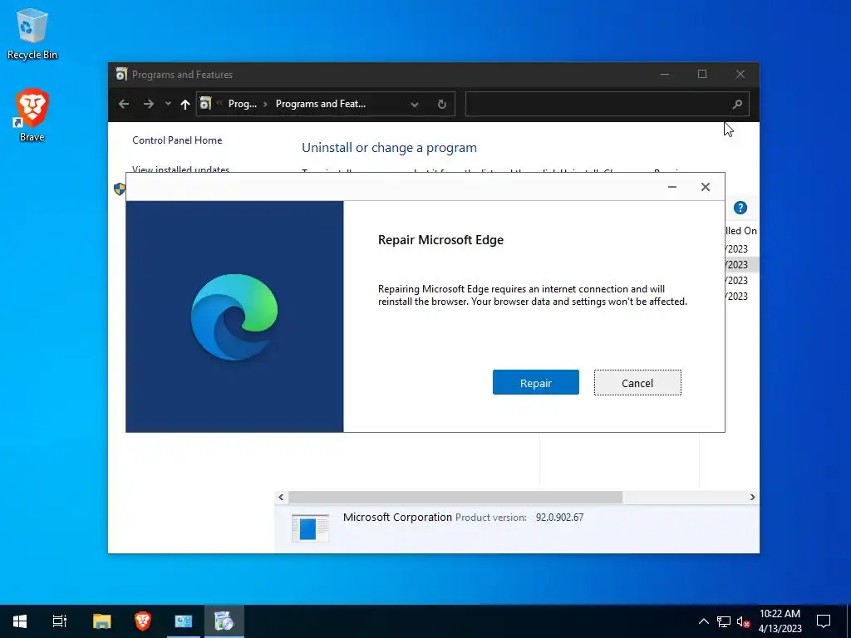Open Control Panel Home link
Screen dimensions: 851x638
(177, 140)
